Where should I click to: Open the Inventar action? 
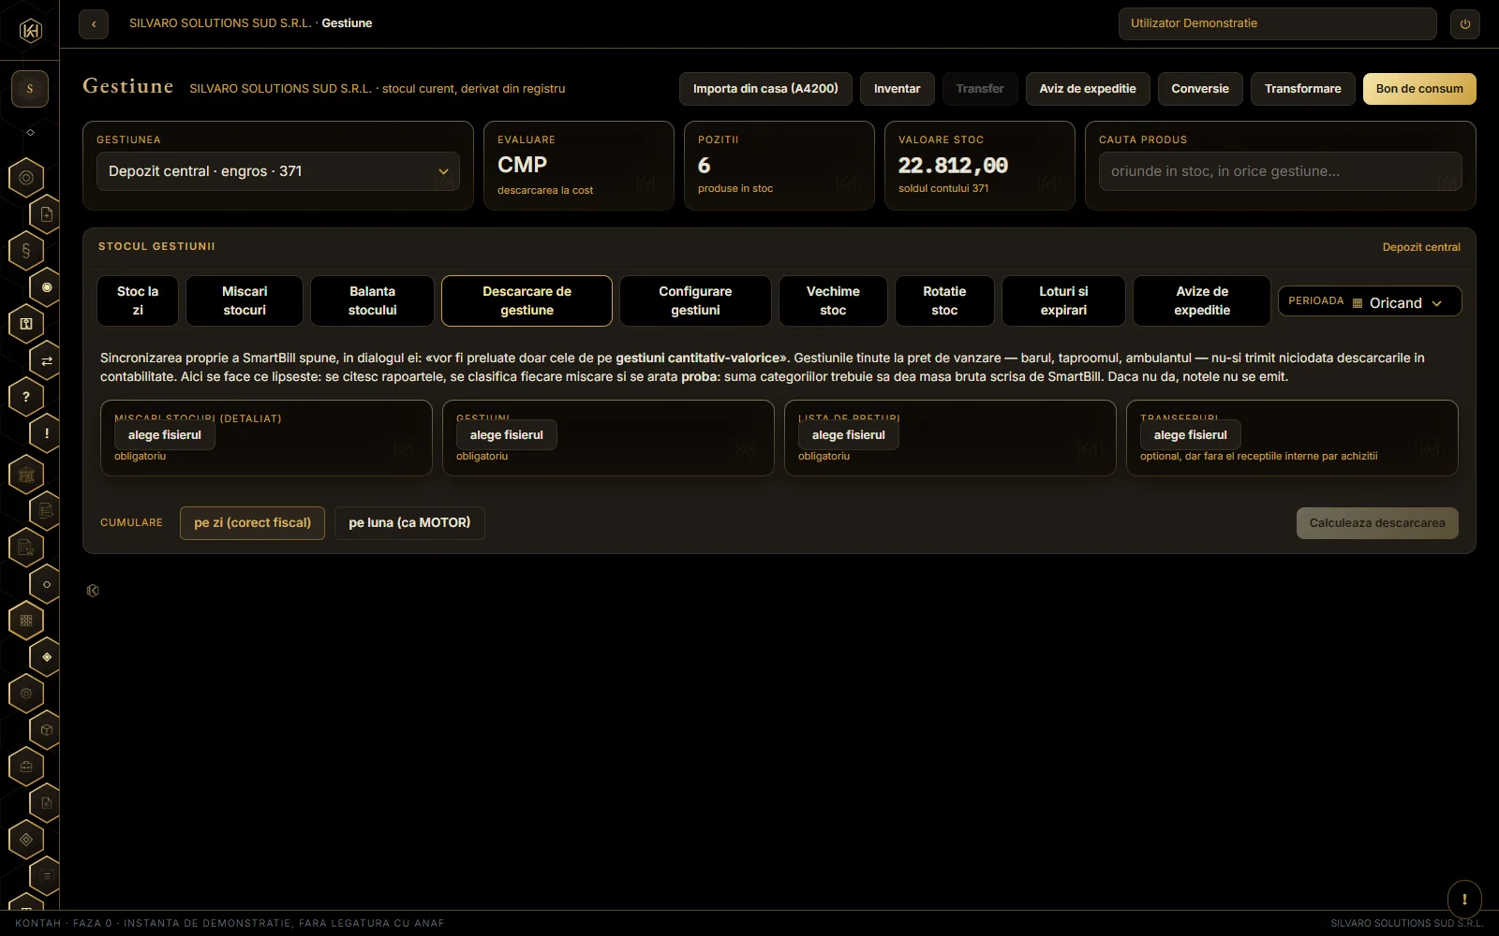tap(898, 89)
